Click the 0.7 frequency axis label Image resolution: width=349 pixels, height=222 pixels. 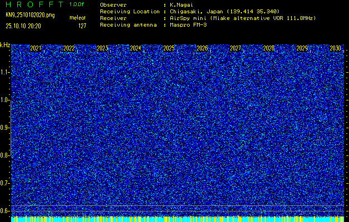click(x=5, y=183)
